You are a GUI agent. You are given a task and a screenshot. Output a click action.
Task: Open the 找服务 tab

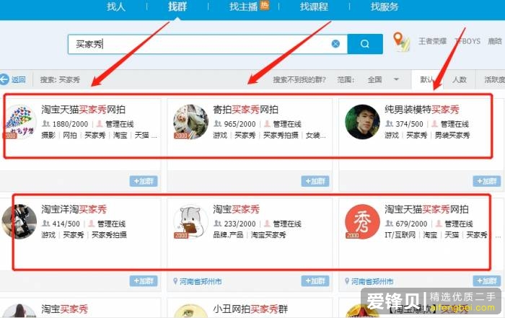click(x=385, y=6)
